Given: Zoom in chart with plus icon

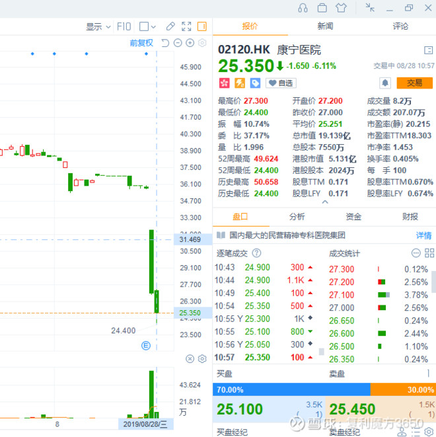Looking at the screenshot, I should click(190, 43).
